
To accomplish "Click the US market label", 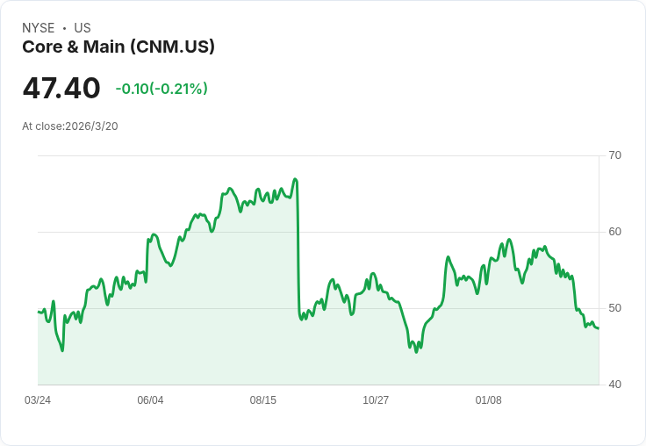I will tap(83, 28).
